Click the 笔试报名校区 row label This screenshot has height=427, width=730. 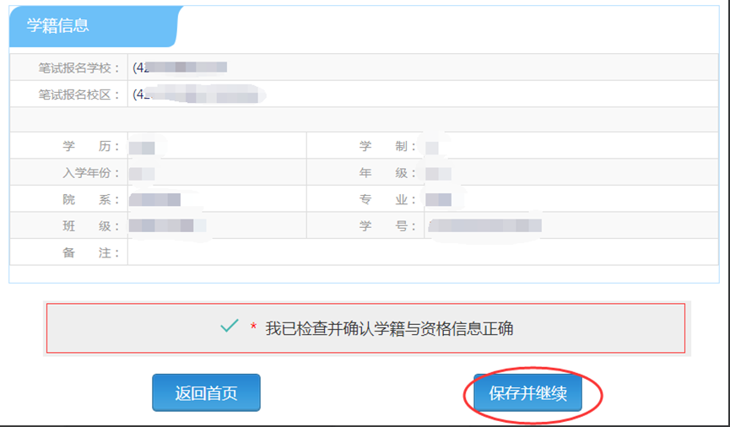79,95
